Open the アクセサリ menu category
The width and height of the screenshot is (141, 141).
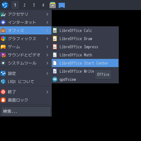pos(26,14)
